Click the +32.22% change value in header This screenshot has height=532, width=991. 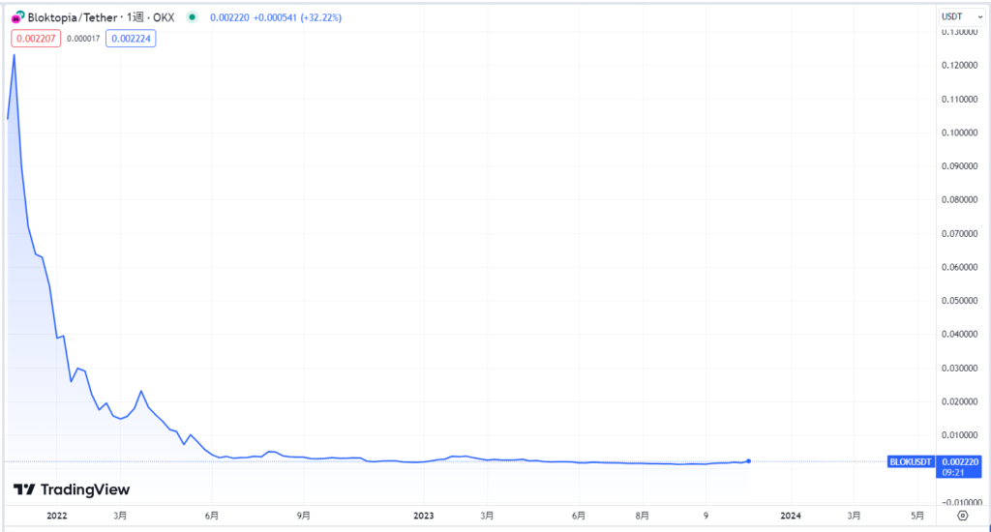click(319, 17)
